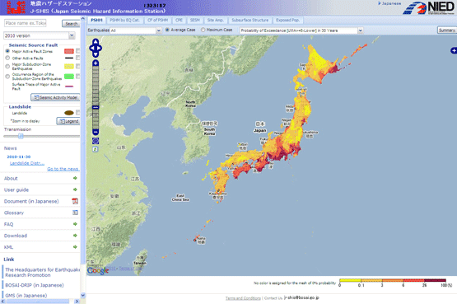Click the green arrow next to About

tap(75, 178)
